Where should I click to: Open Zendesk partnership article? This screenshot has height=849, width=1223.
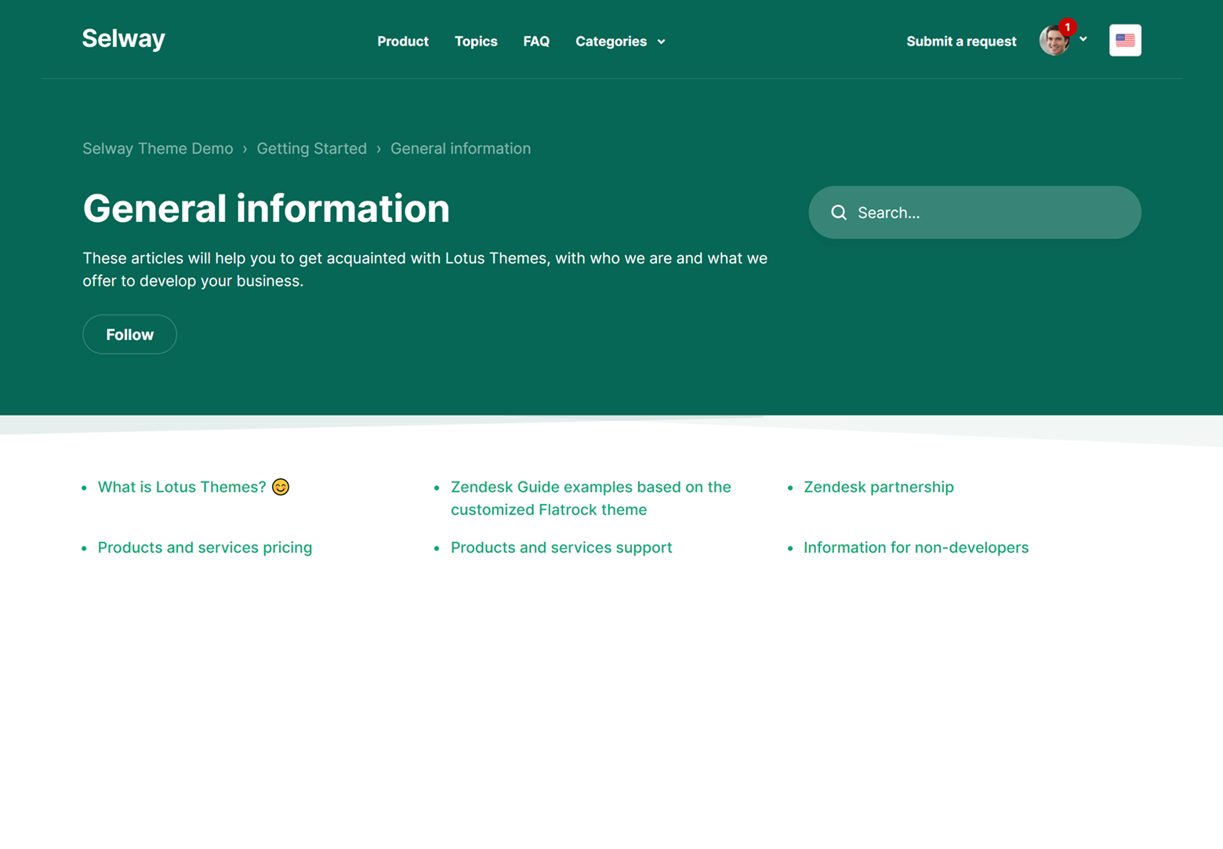[x=878, y=487]
